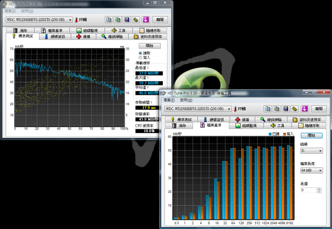Viewport: 332px width, 229px height.
Task: Open WDC drive dropdown in benchmark window
Action: pyautogui.click(x=39, y=20)
